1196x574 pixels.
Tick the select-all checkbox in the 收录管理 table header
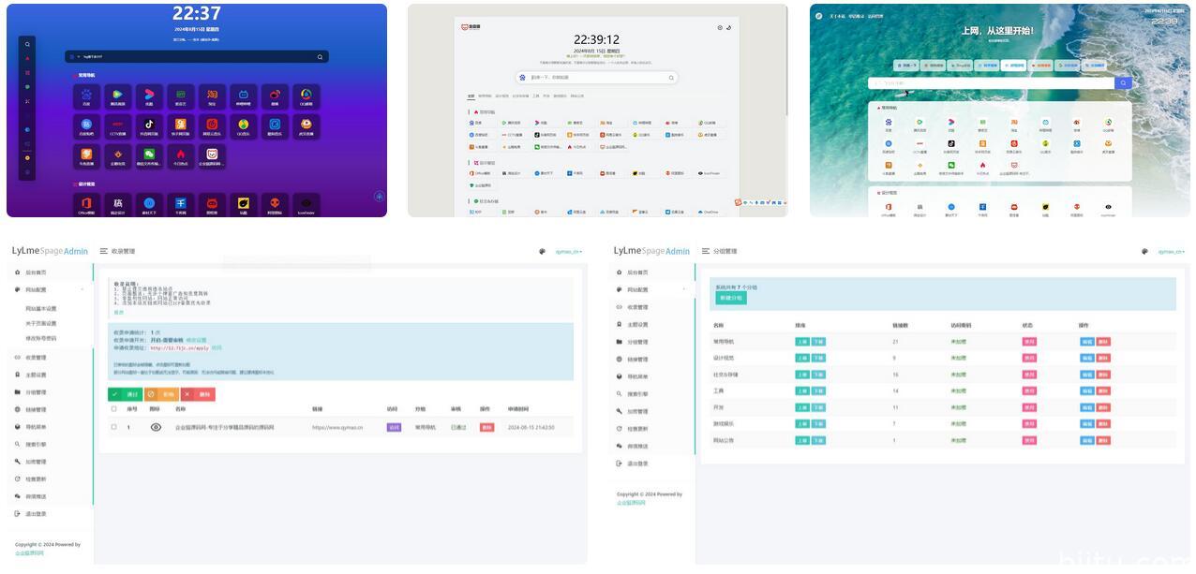tap(114, 409)
